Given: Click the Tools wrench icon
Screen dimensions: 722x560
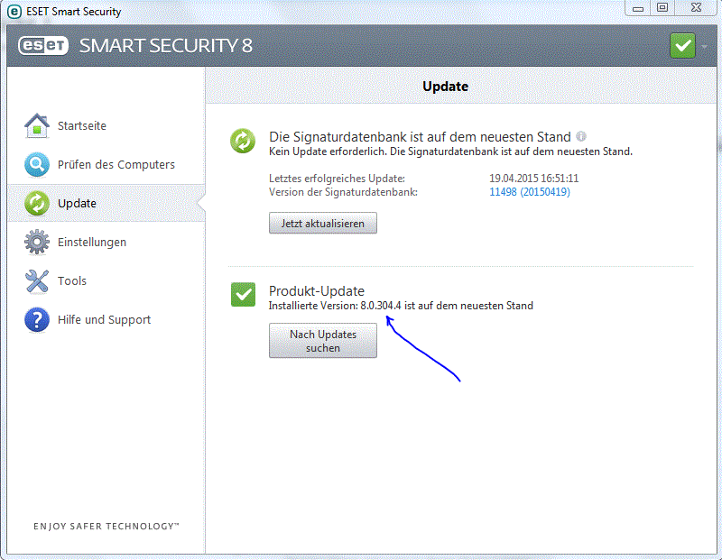Looking at the screenshot, I should (37, 281).
